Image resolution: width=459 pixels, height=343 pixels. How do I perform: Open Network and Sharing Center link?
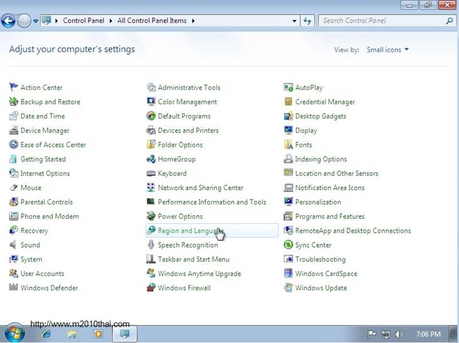coord(201,187)
